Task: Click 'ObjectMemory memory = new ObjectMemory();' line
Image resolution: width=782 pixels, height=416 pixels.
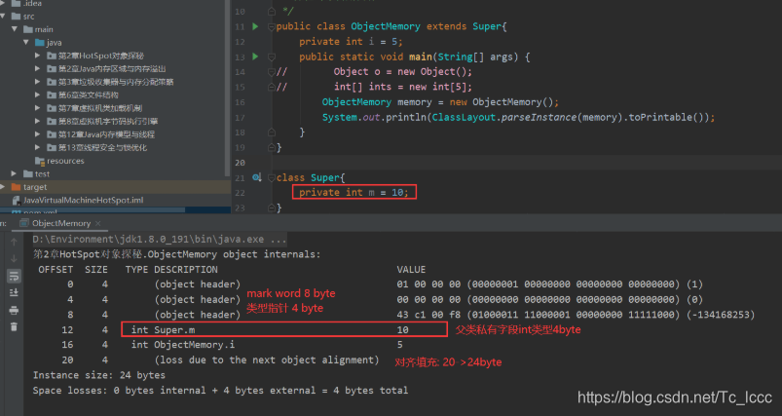Action: pyautogui.click(x=440, y=101)
